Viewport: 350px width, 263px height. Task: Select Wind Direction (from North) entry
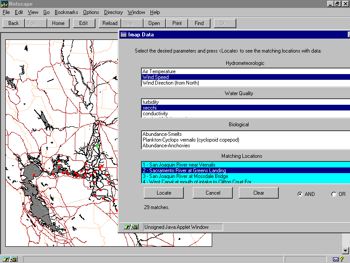(x=246, y=83)
